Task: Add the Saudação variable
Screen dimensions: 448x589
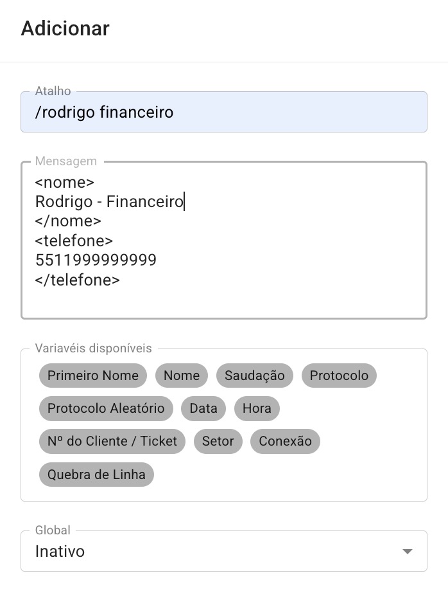Action: [x=255, y=376]
